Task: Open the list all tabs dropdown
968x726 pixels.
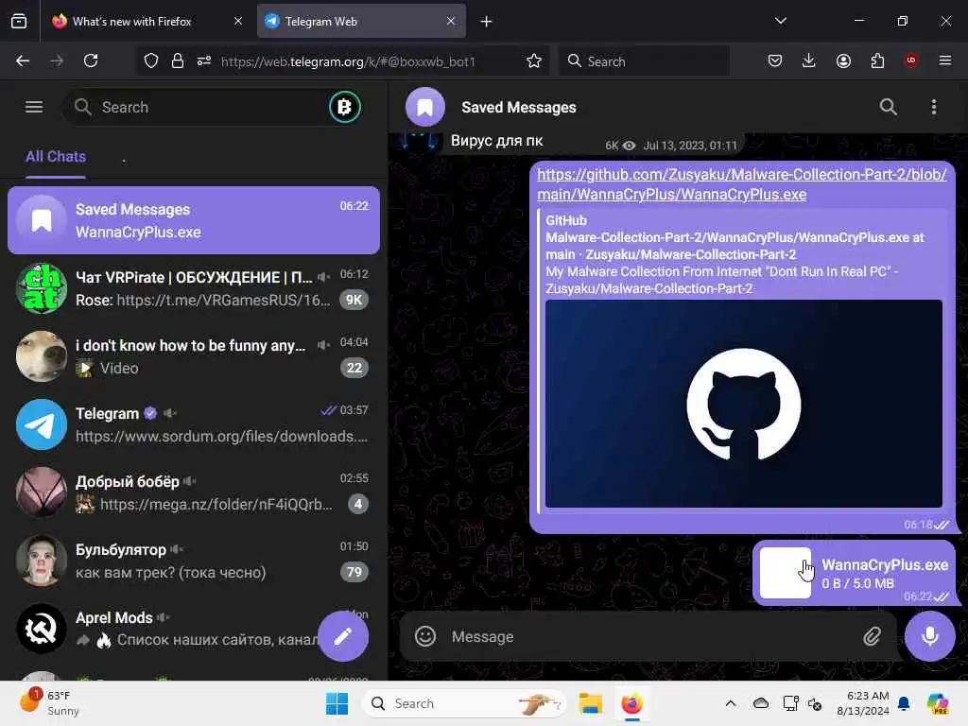Action: (x=780, y=21)
